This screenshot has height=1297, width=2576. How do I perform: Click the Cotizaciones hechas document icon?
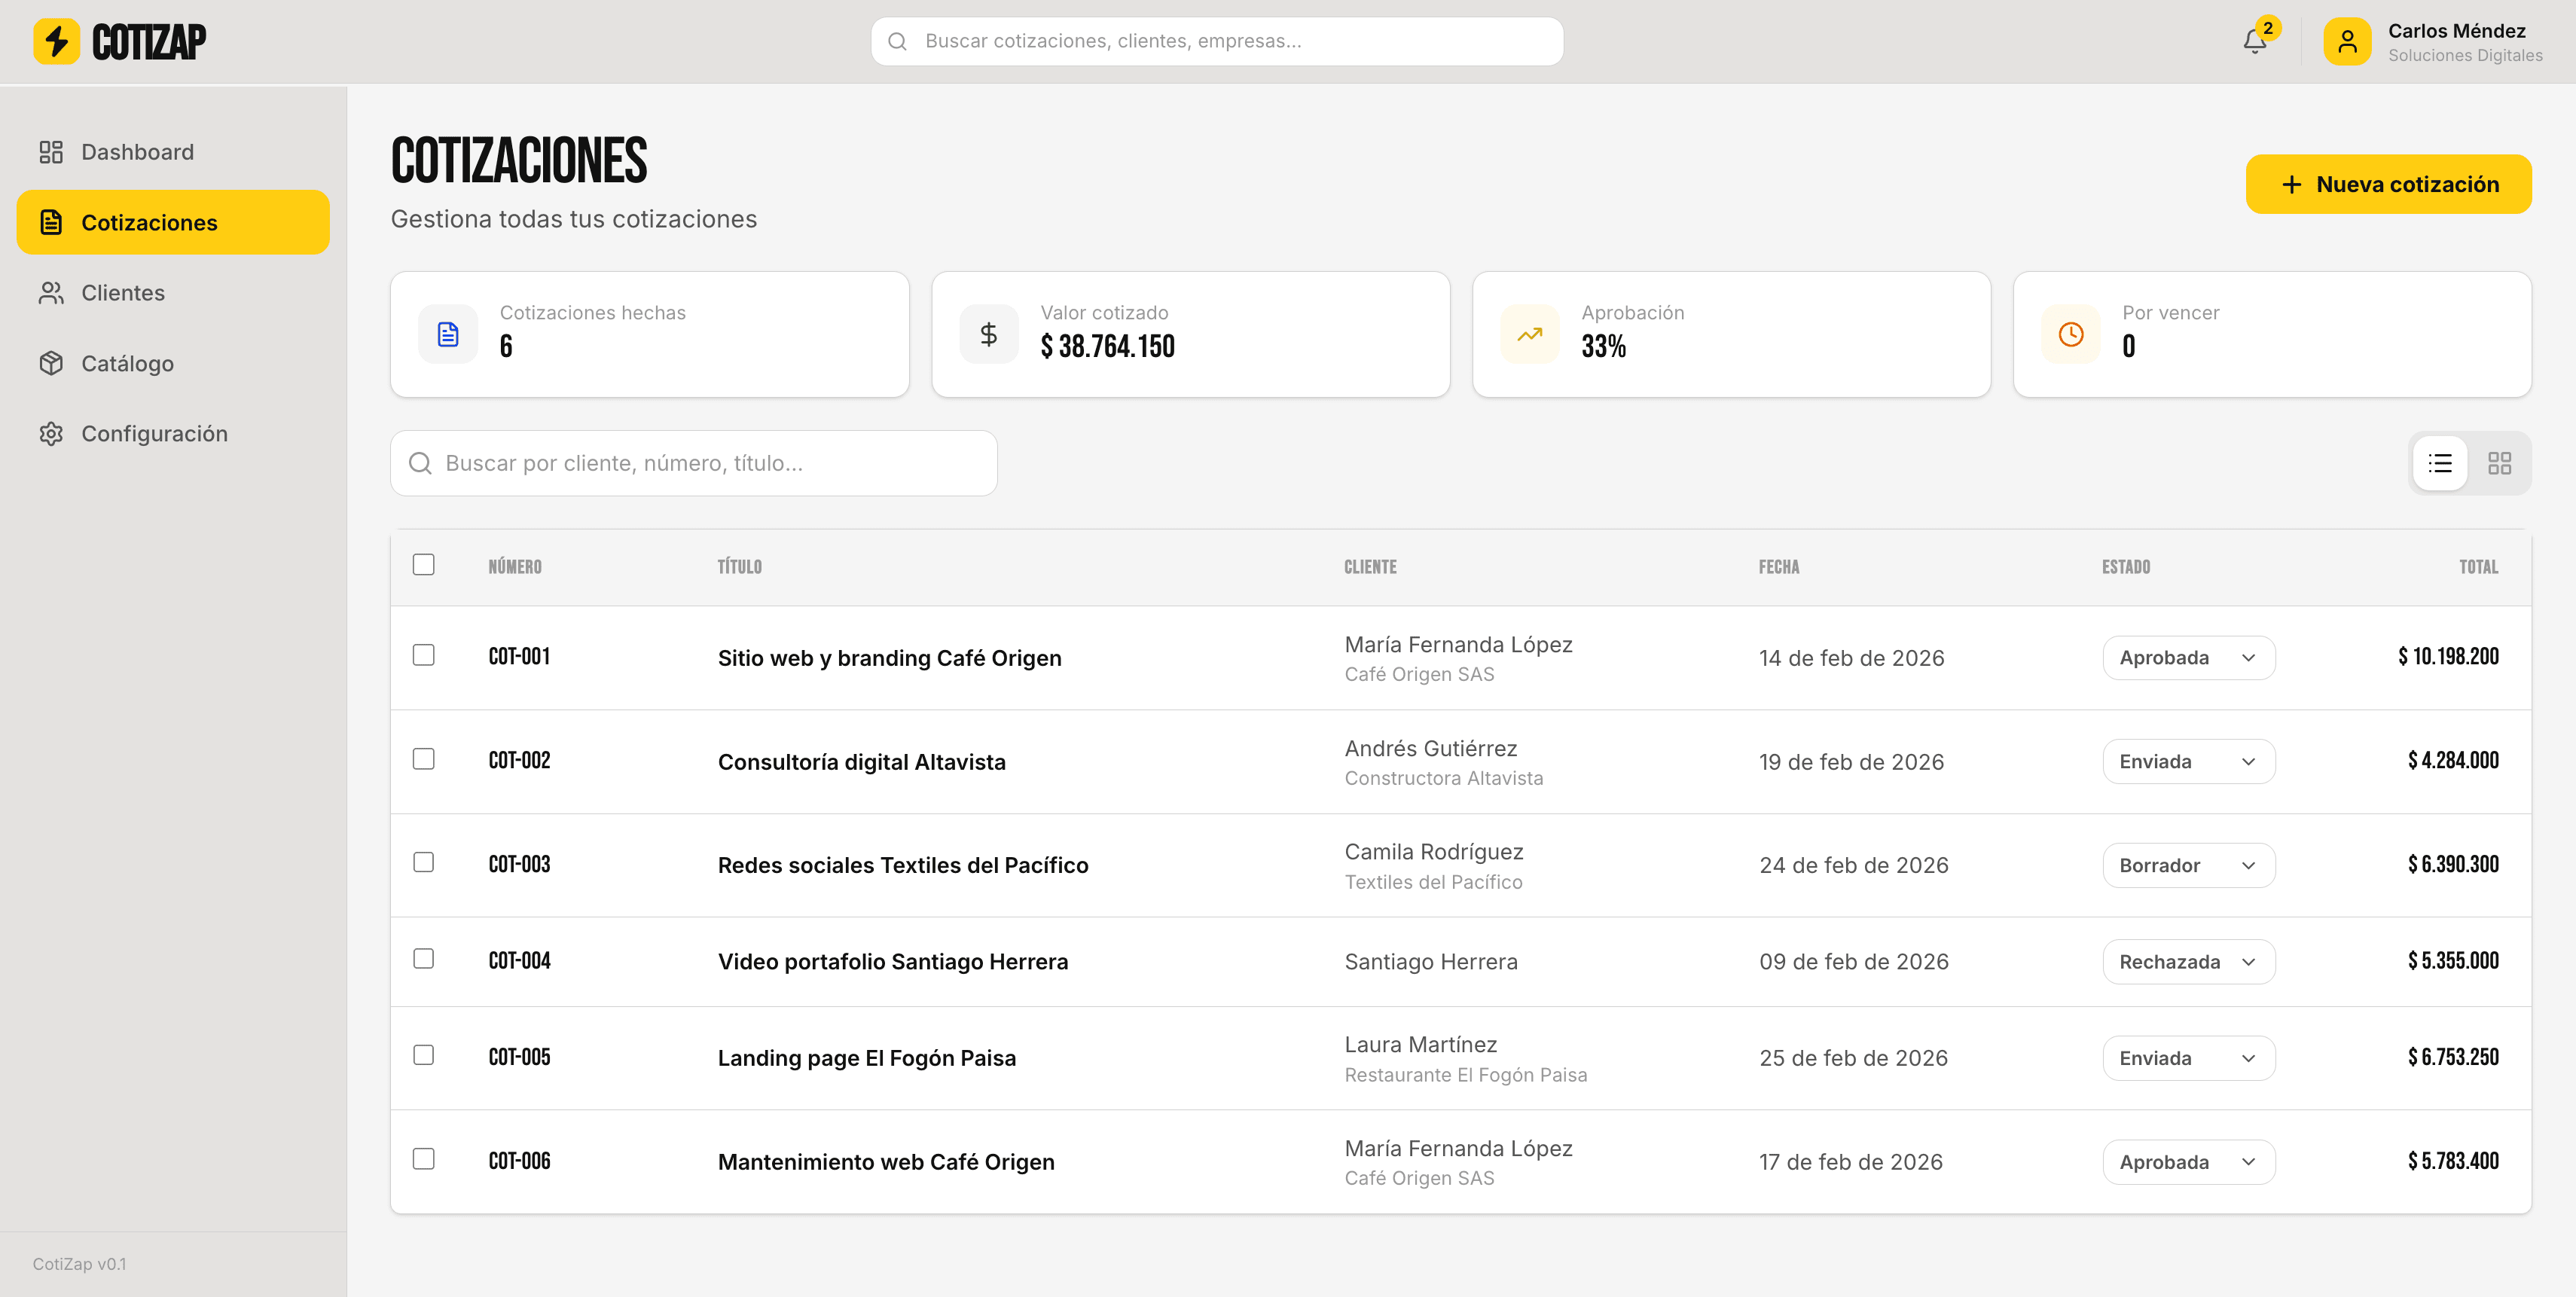click(x=448, y=334)
